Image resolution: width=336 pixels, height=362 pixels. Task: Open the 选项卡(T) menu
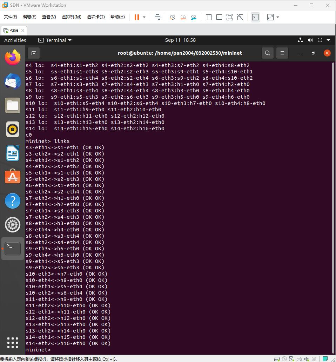[x=96, y=17]
